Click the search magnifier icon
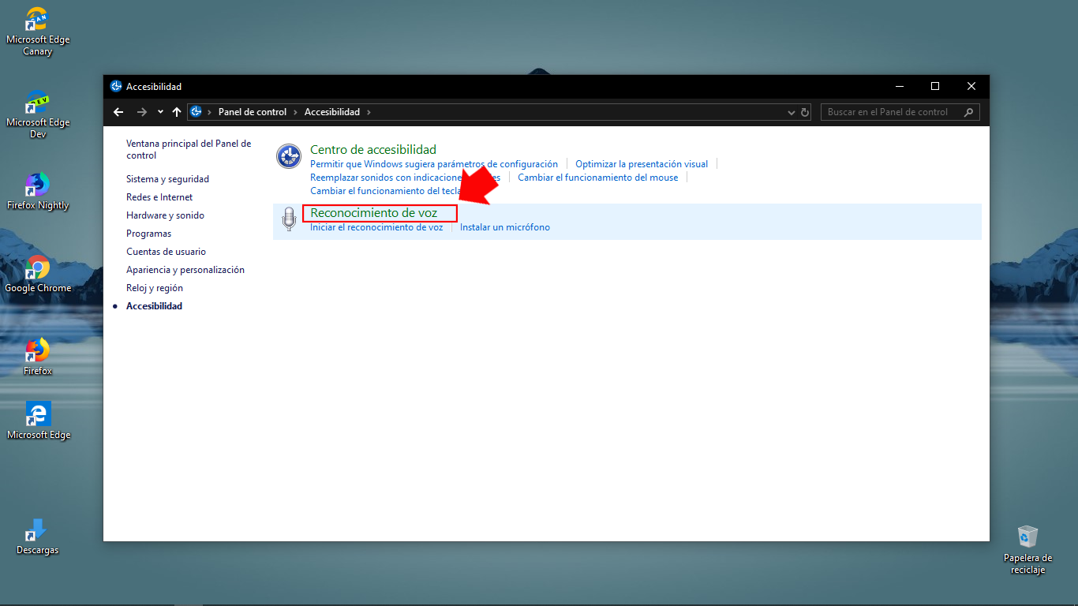The height and width of the screenshot is (606, 1078). [969, 112]
